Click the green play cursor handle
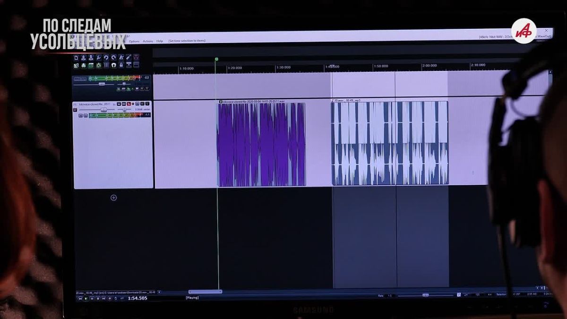The width and height of the screenshot is (567, 319). 216,59
